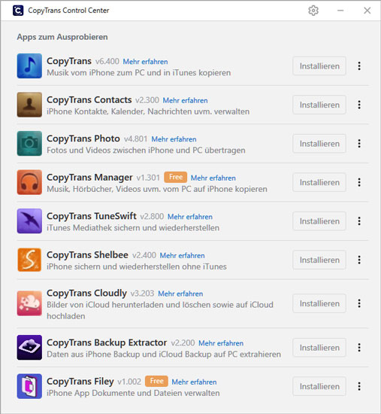Install the CopyTrans music app
The width and height of the screenshot is (381, 414).
tap(319, 66)
